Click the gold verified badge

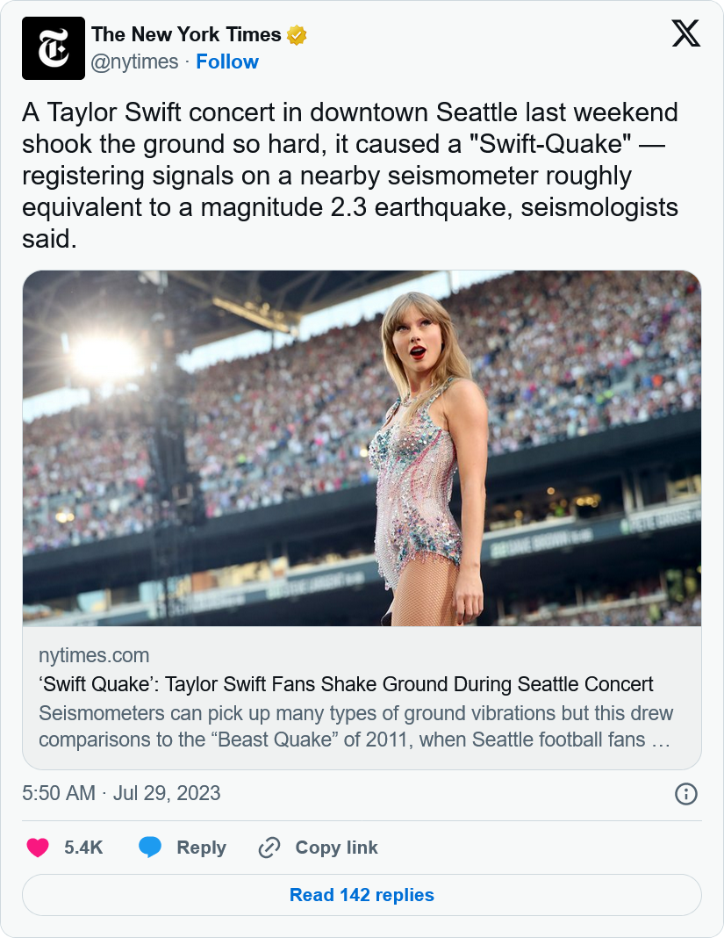[297, 35]
